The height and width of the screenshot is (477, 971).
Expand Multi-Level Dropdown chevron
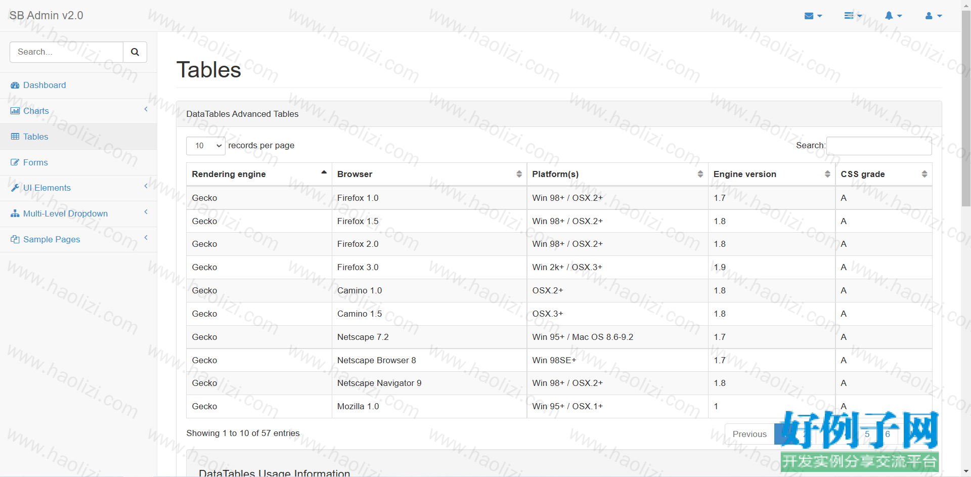(x=146, y=212)
